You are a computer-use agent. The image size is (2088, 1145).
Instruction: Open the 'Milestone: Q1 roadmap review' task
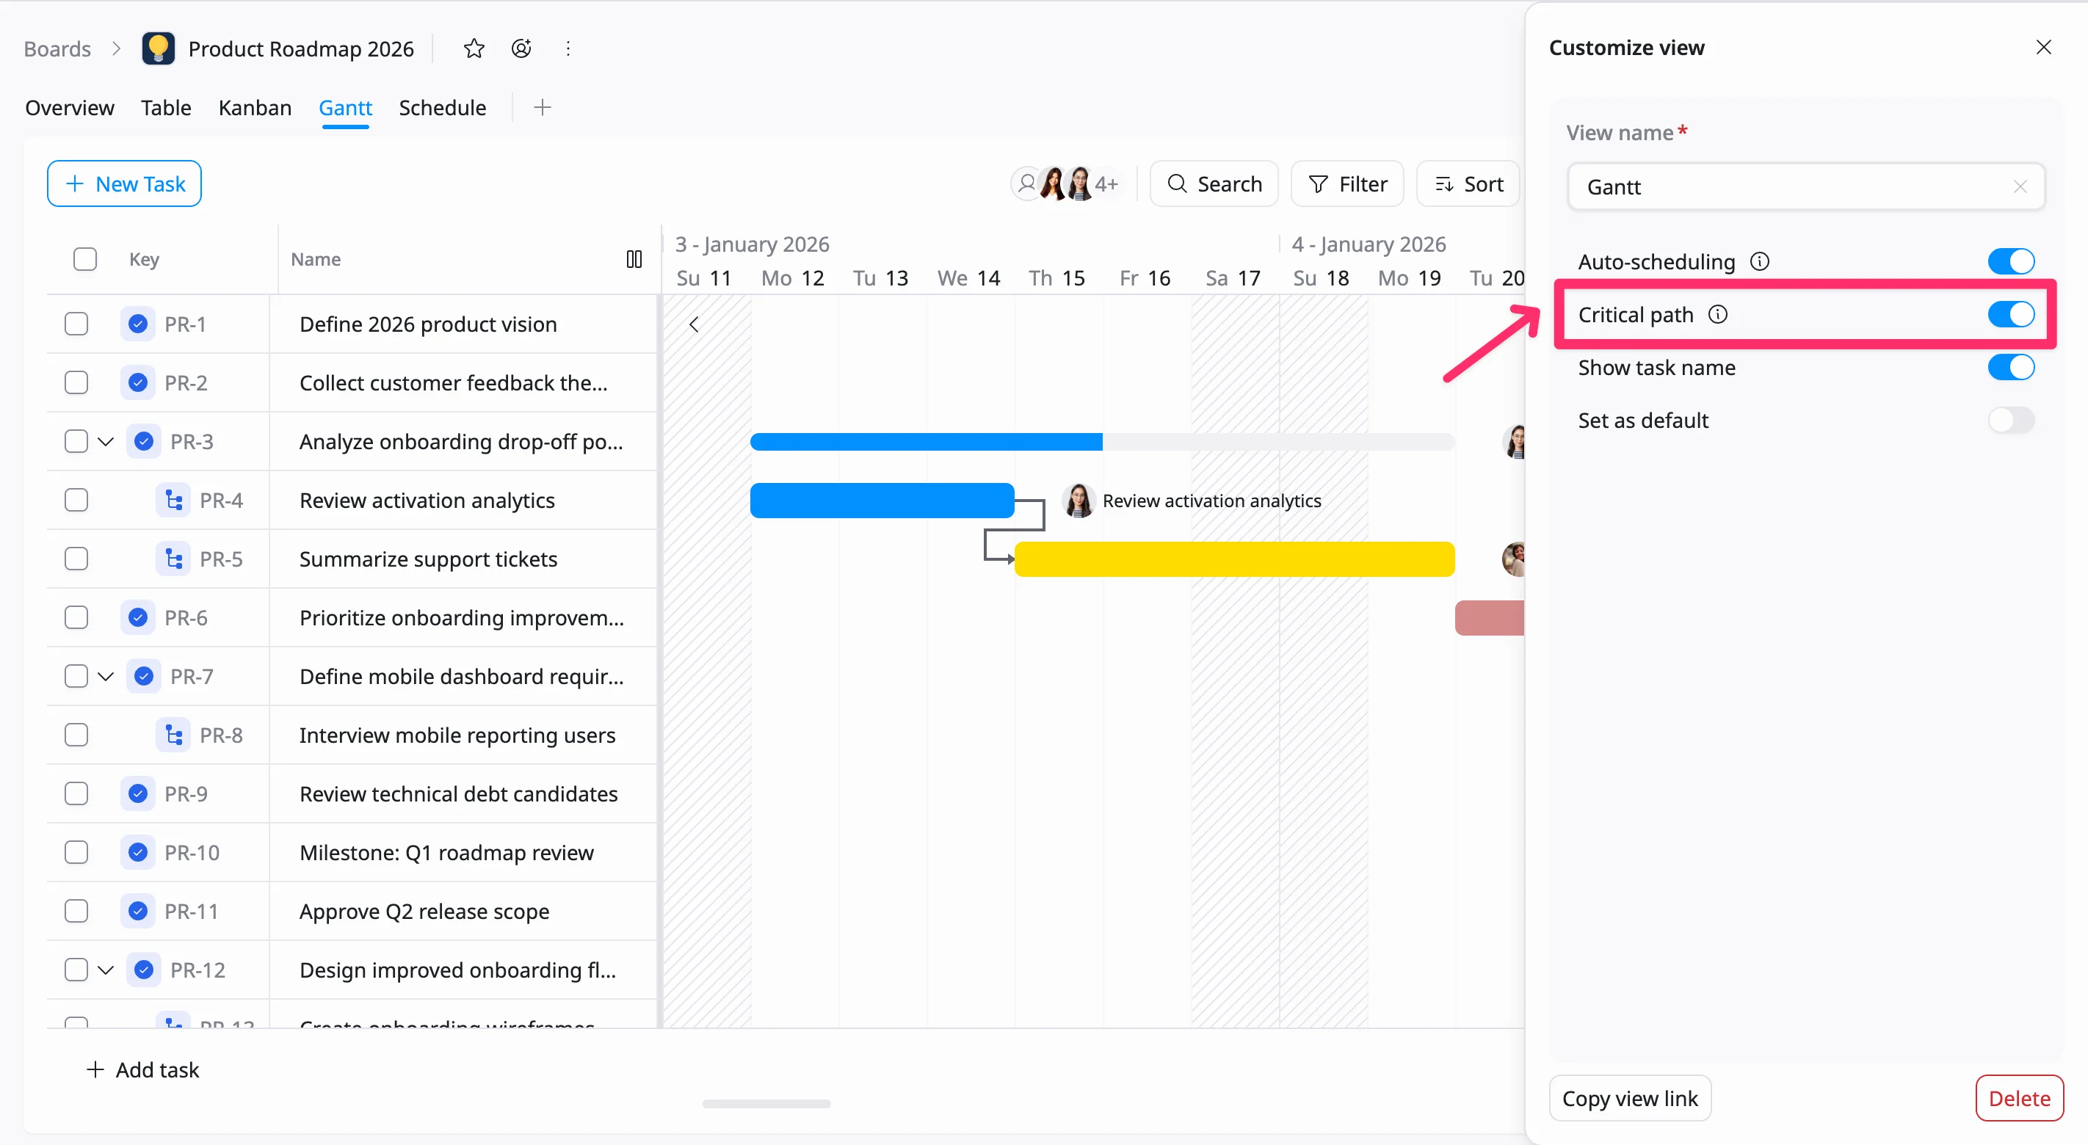446,852
